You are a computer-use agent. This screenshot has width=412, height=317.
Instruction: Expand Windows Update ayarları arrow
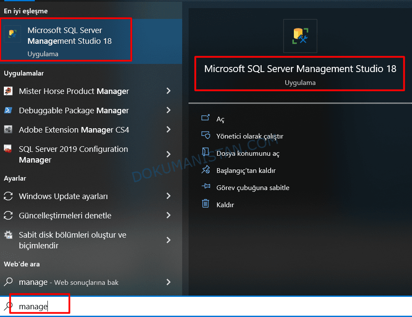click(x=168, y=196)
